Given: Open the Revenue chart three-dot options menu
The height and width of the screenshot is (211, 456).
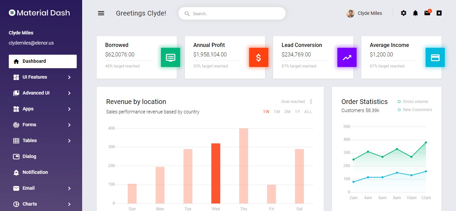Looking at the screenshot, I should point(311,102).
